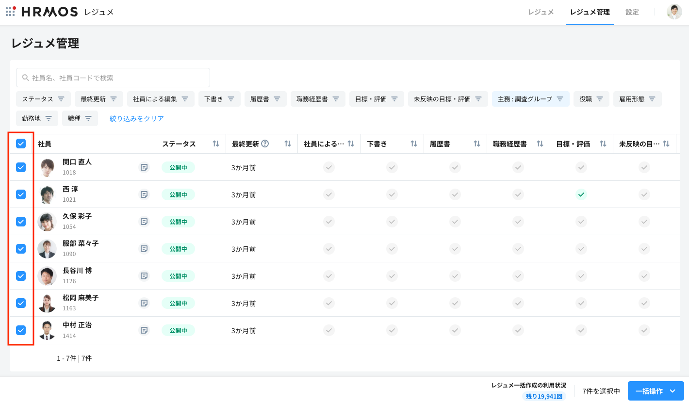Image resolution: width=689 pixels, height=402 pixels.
Task: Click the note icon in 服部 菜々子 row
Action: coord(144,249)
